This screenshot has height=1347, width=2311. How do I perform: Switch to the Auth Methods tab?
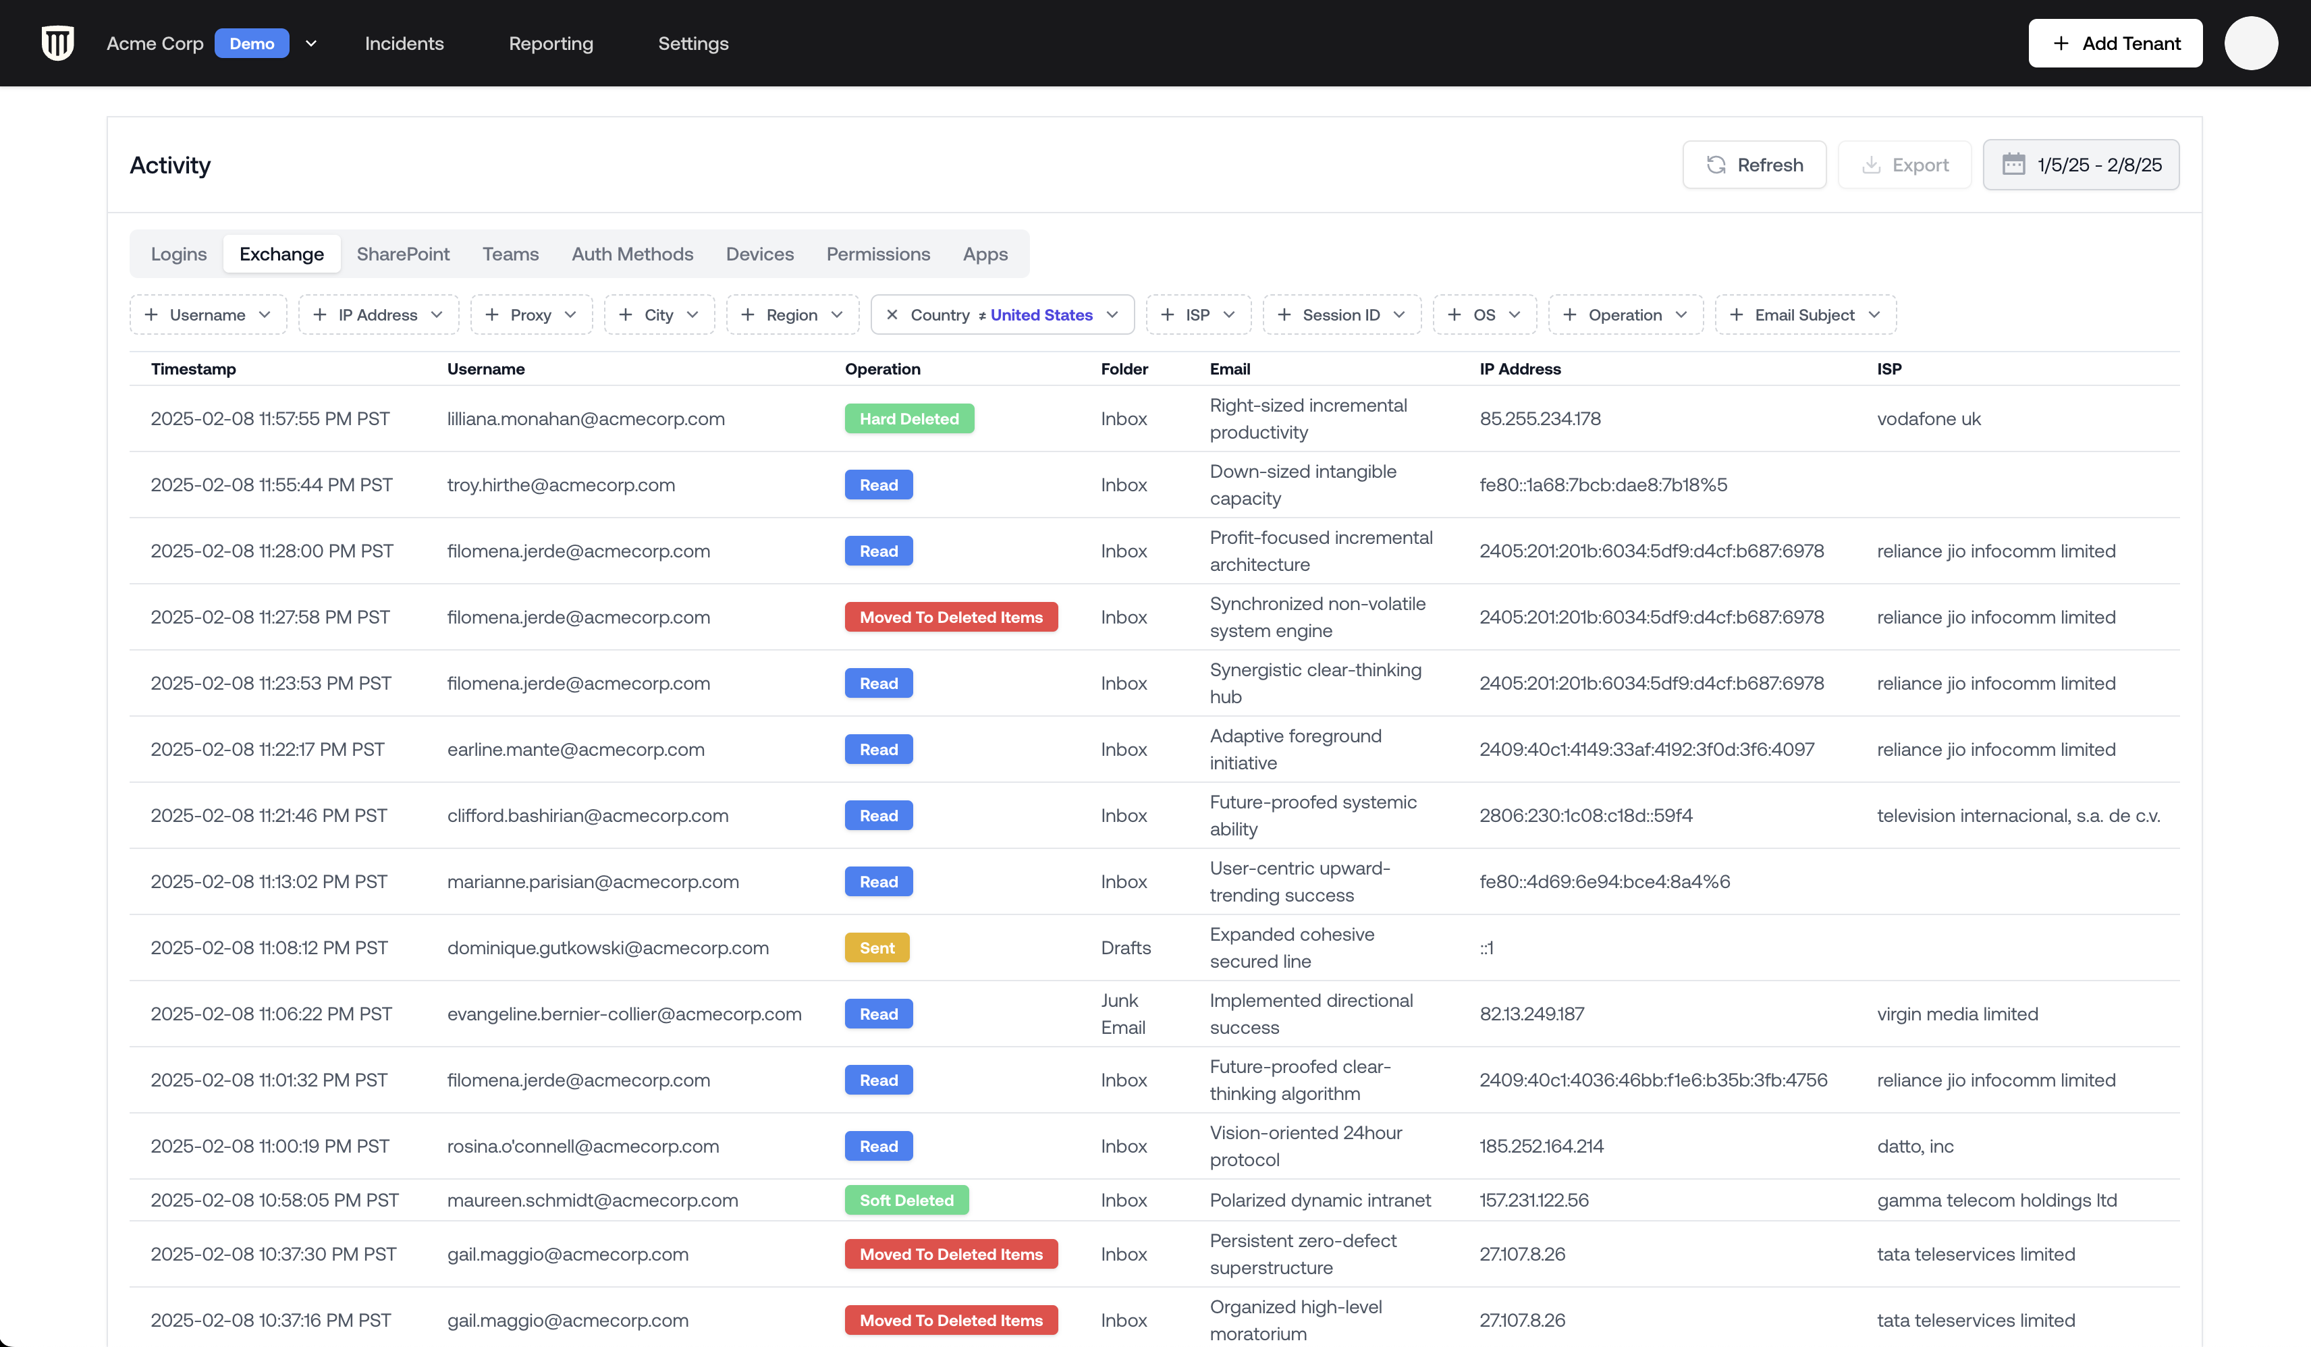[632, 254]
